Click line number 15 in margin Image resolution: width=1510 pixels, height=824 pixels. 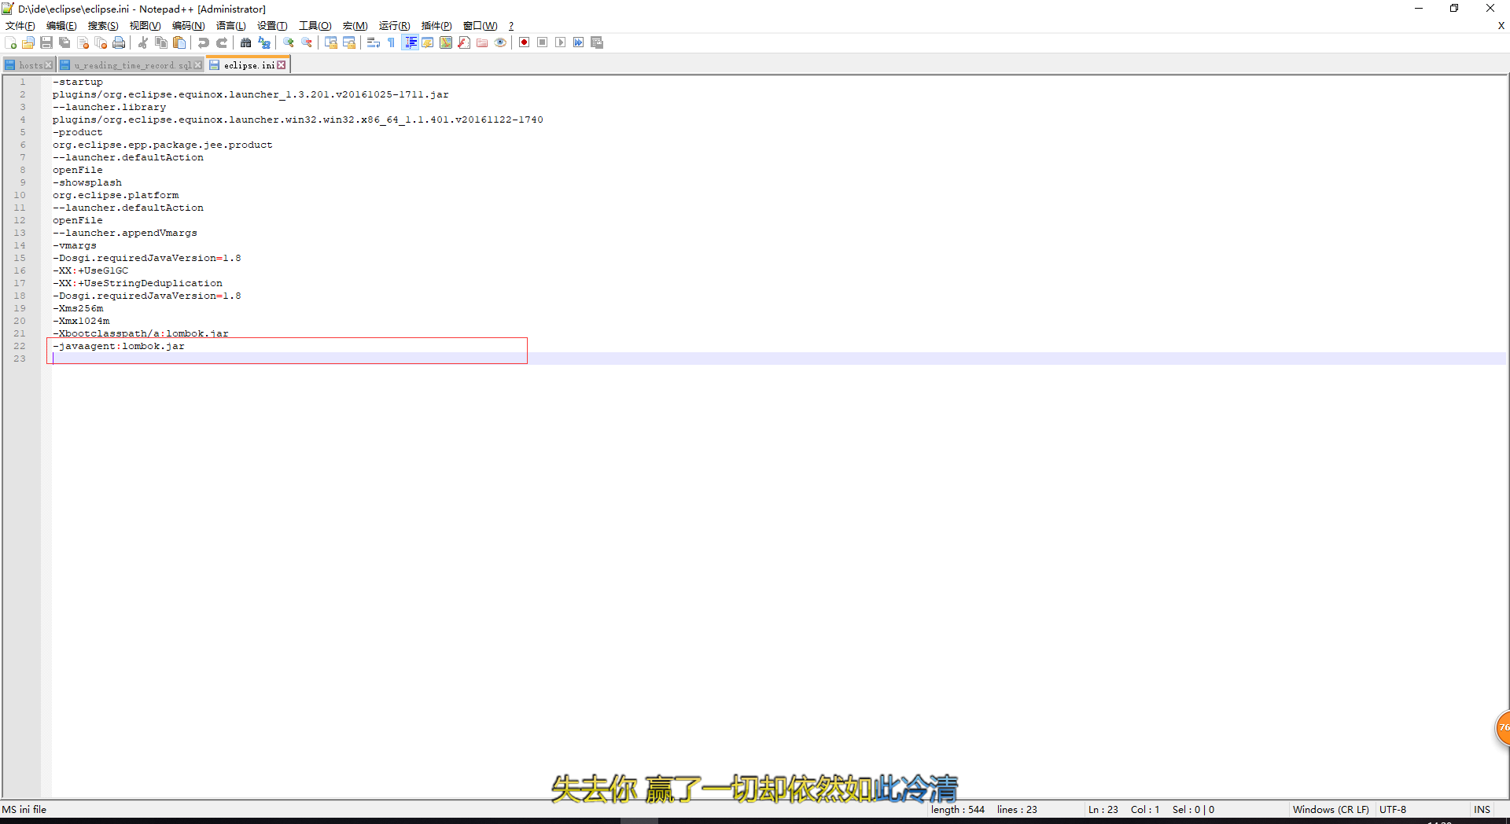(20, 258)
